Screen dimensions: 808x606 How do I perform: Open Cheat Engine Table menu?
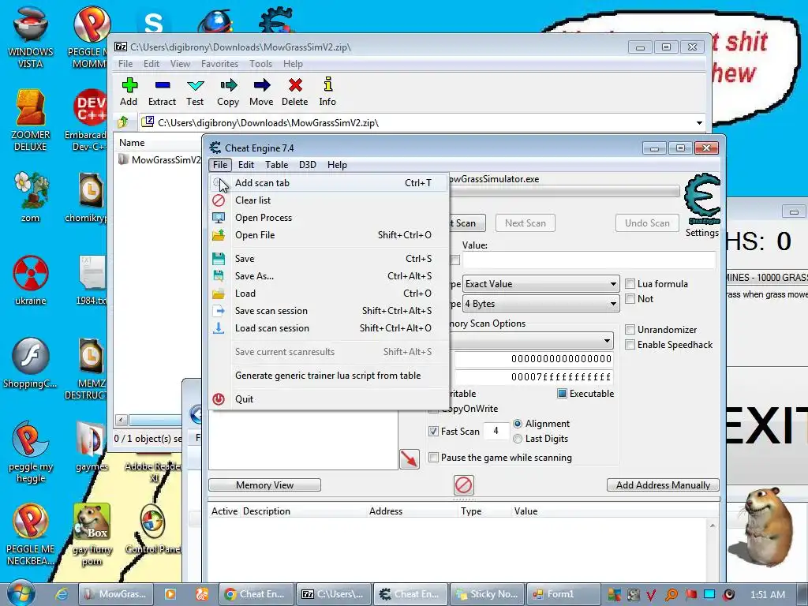pos(276,165)
